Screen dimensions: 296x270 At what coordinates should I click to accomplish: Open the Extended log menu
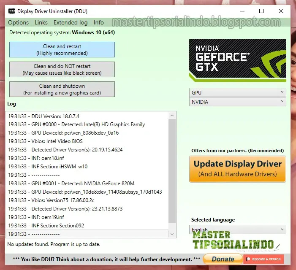click(x=71, y=23)
